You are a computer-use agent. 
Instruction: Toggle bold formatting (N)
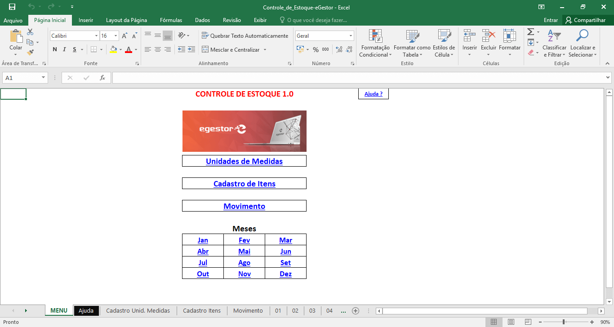click(x=55, y=49)
